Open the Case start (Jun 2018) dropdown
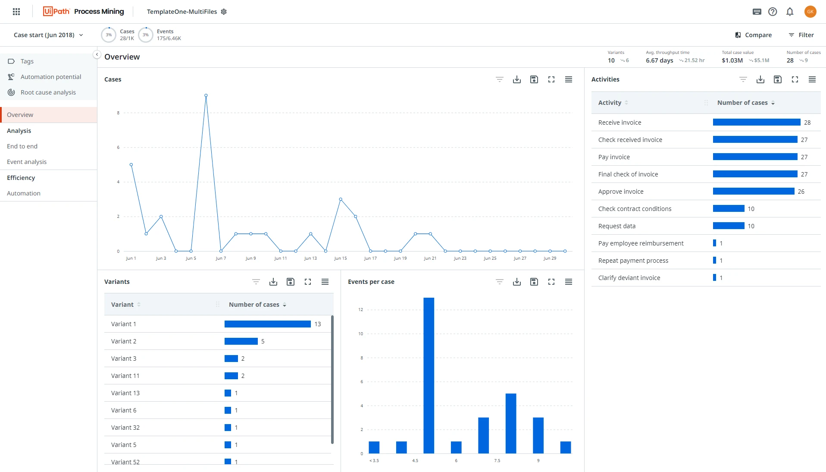 [x=48, y=35]
